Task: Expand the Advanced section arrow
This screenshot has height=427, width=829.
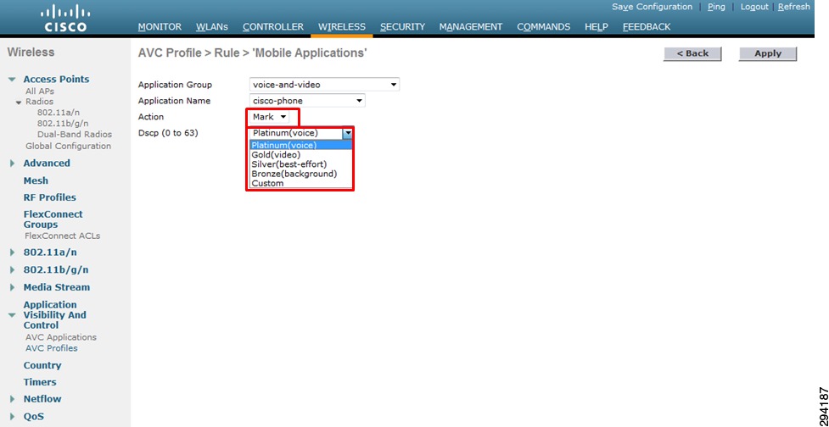Action: click(12, 164)
